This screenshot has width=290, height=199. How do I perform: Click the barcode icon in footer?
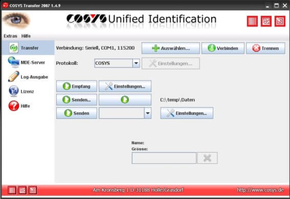tap(12, 190)
